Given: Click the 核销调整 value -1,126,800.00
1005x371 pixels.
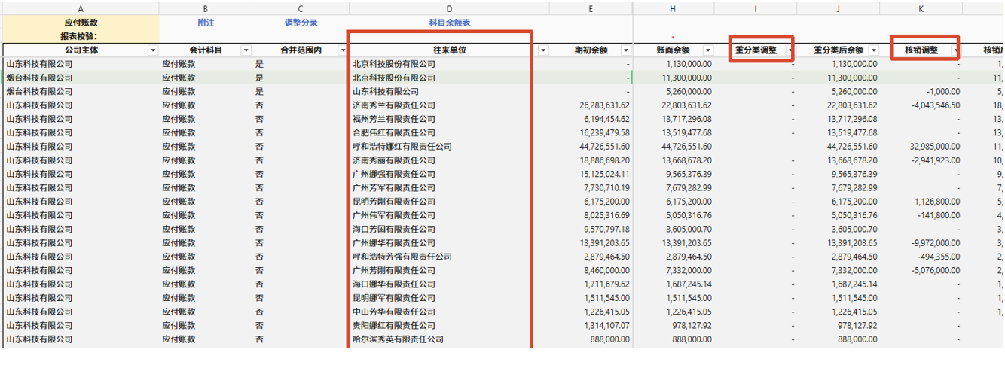Looking at the screenshot, I should click(x=935, y=202).
